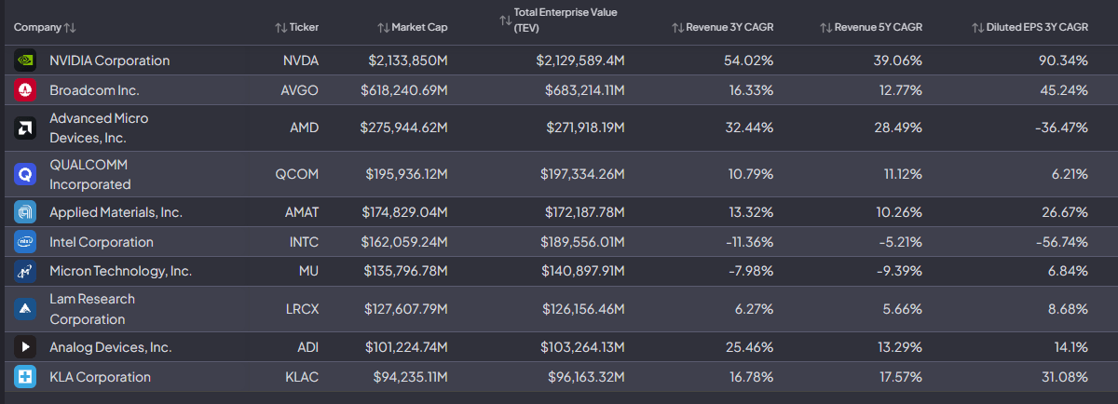The image size is (1118, 404).
Task: Select the NVDA ticker cell
Action: pos(301,61)
